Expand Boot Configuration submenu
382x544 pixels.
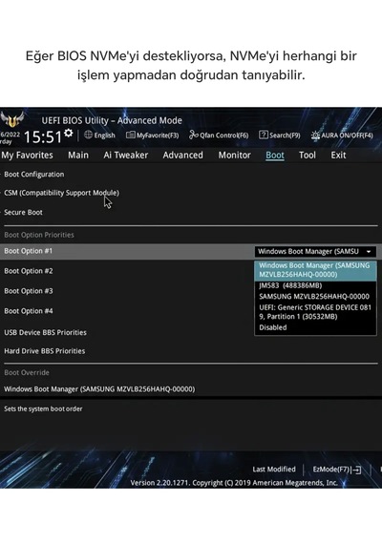click(x=34, y=174)
